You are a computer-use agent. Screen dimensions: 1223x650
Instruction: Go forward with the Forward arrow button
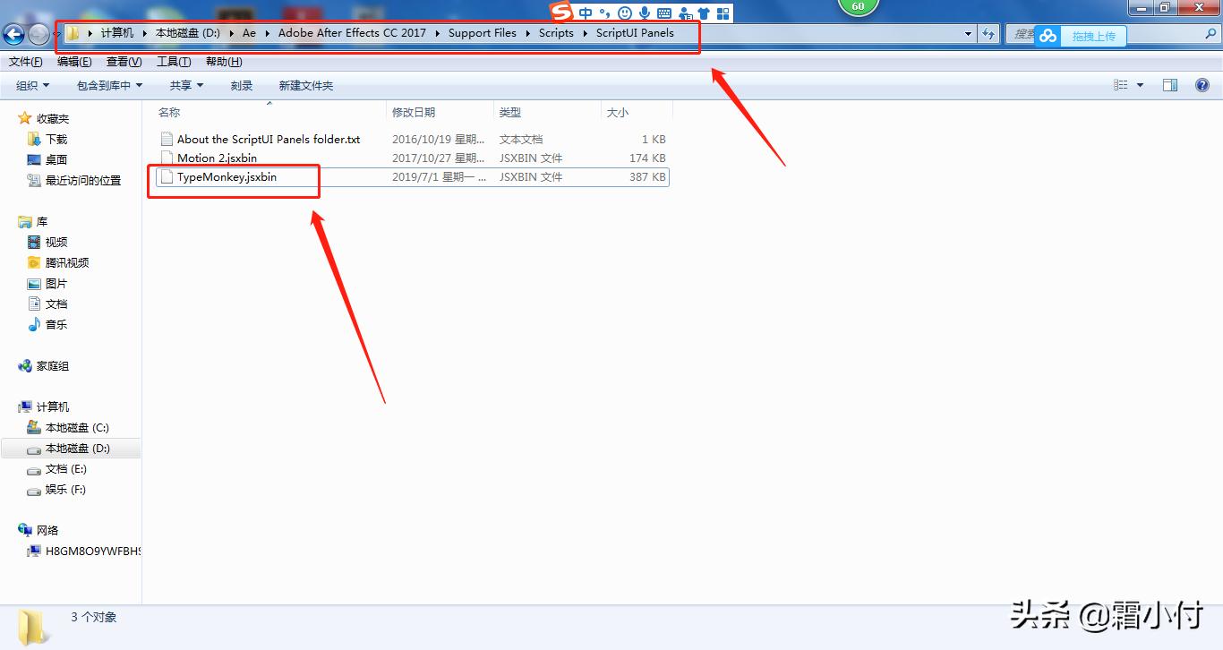coord(39,34)
